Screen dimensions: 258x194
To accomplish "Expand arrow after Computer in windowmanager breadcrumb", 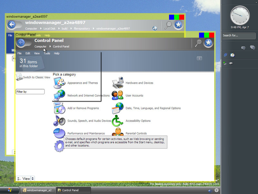I will point(41,28).
